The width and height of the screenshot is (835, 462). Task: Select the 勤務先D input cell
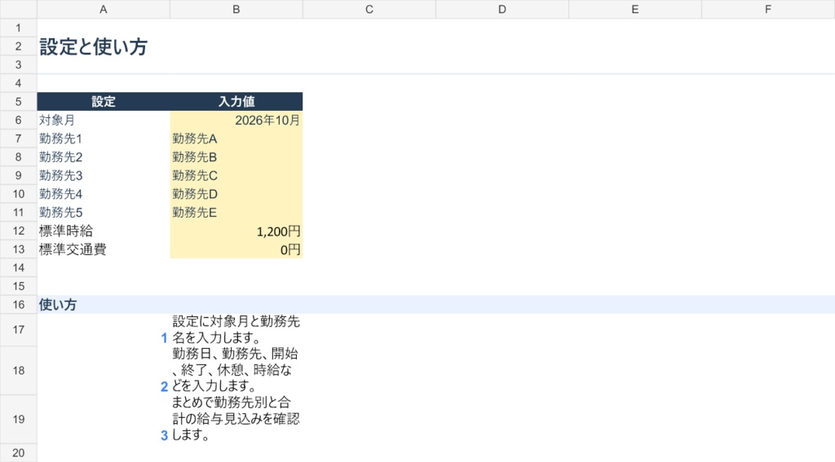pyautogui.click(x=236, y=194)
